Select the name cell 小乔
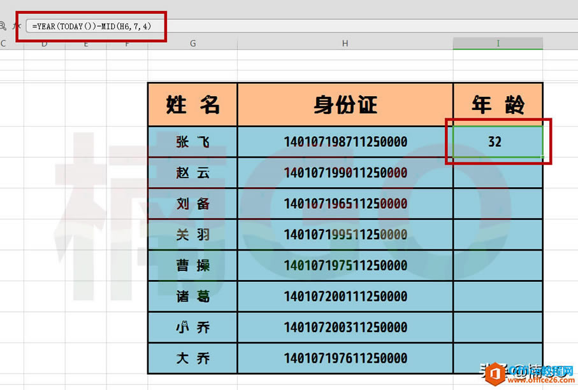578x390 pixels. pos(192,327)
